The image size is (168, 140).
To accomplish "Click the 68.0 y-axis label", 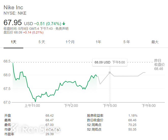I will tap(7, 75).
